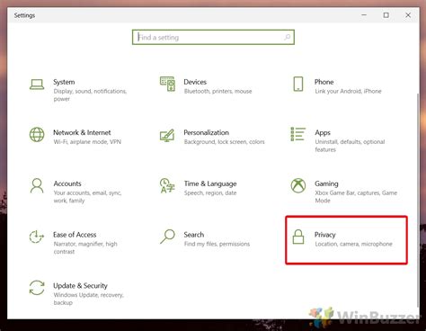Open the Devices keyboard and speaker icon
The height and width of the screenshot is (331, 426).
[167, 84]
